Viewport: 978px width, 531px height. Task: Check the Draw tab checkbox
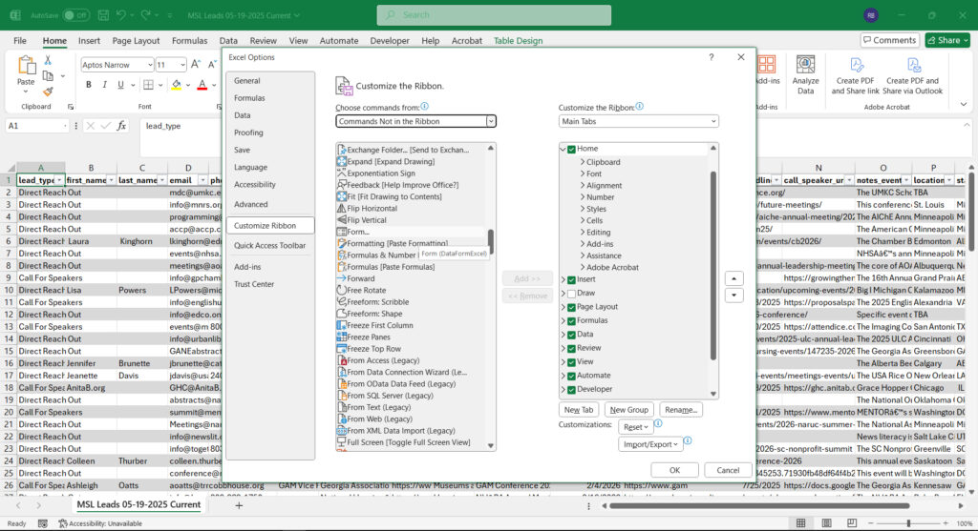coord(571,294)
